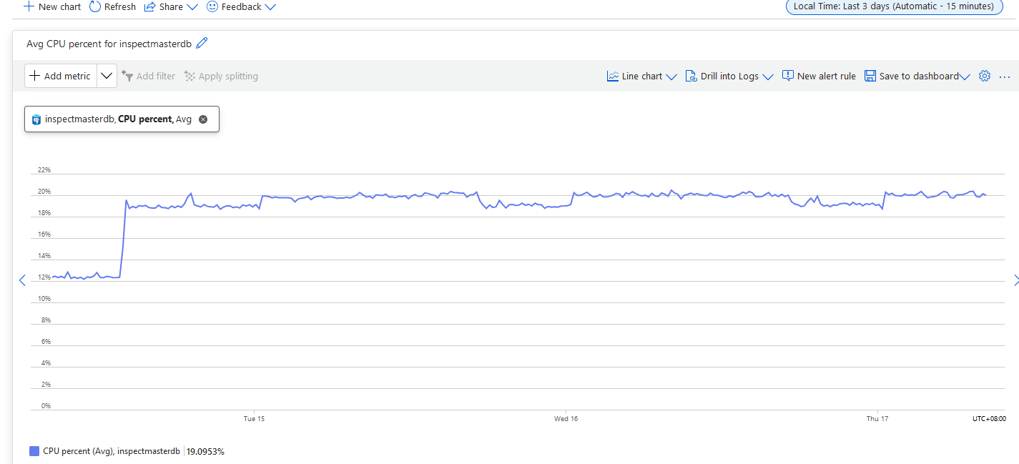
Task: Open the more options ellipsis menu
Action: pyautogui.click(x=1005, y=76)
